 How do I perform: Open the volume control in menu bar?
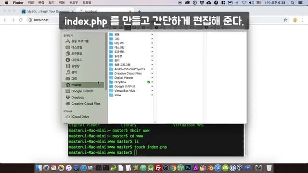[251, 2]
